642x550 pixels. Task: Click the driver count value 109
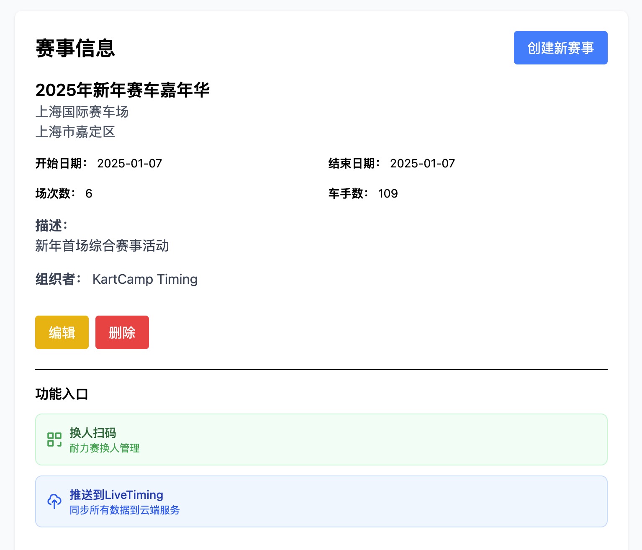[388, 193]
